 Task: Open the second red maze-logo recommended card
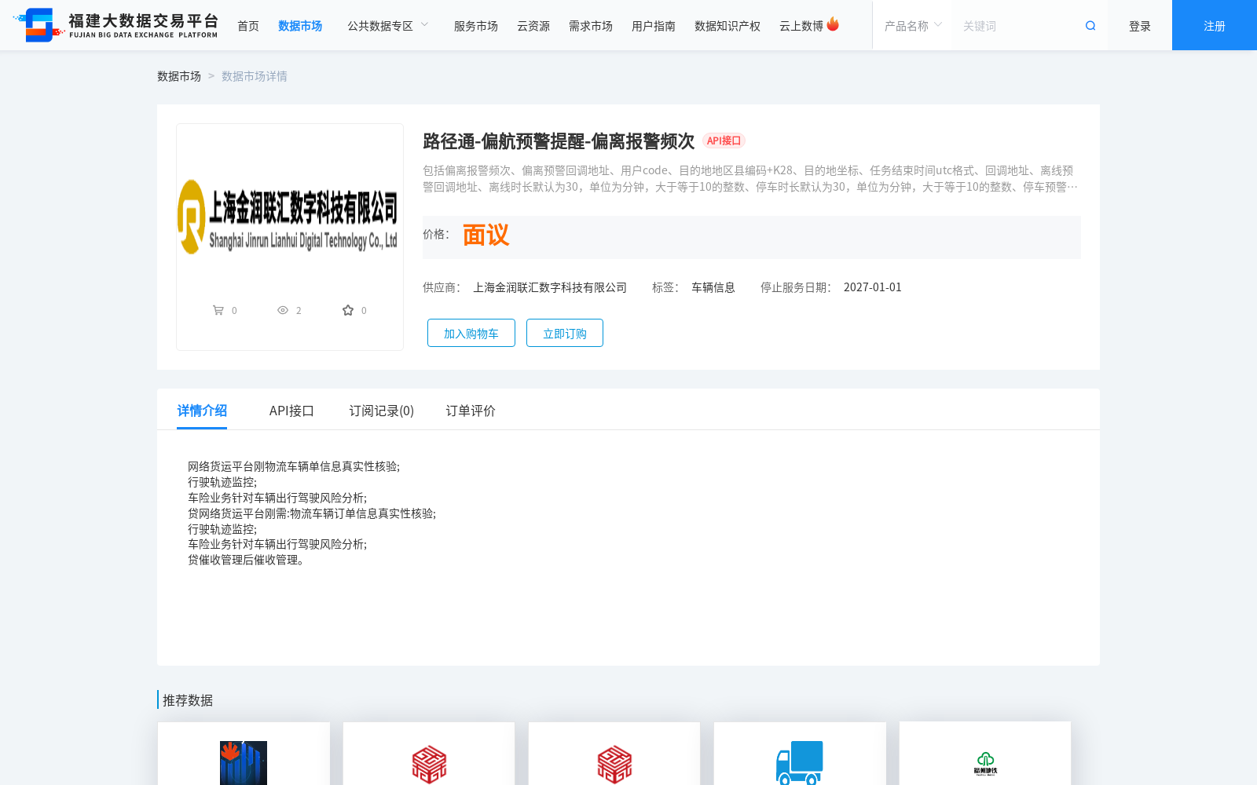pos(614,754)
